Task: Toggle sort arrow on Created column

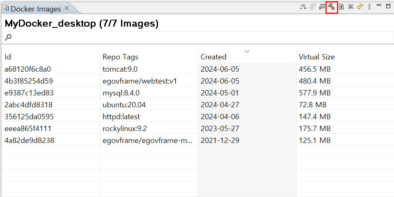Action: [x=247, y=52]
